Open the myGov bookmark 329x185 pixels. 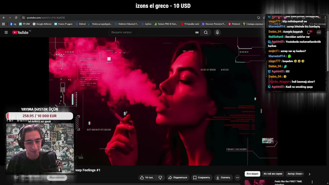click(146, 24)
